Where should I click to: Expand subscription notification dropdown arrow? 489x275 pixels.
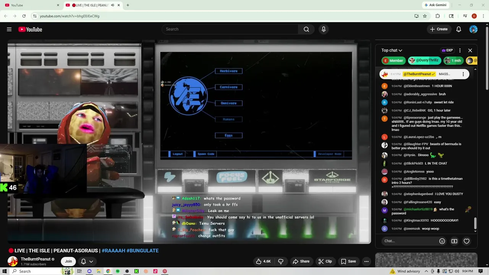91,262
